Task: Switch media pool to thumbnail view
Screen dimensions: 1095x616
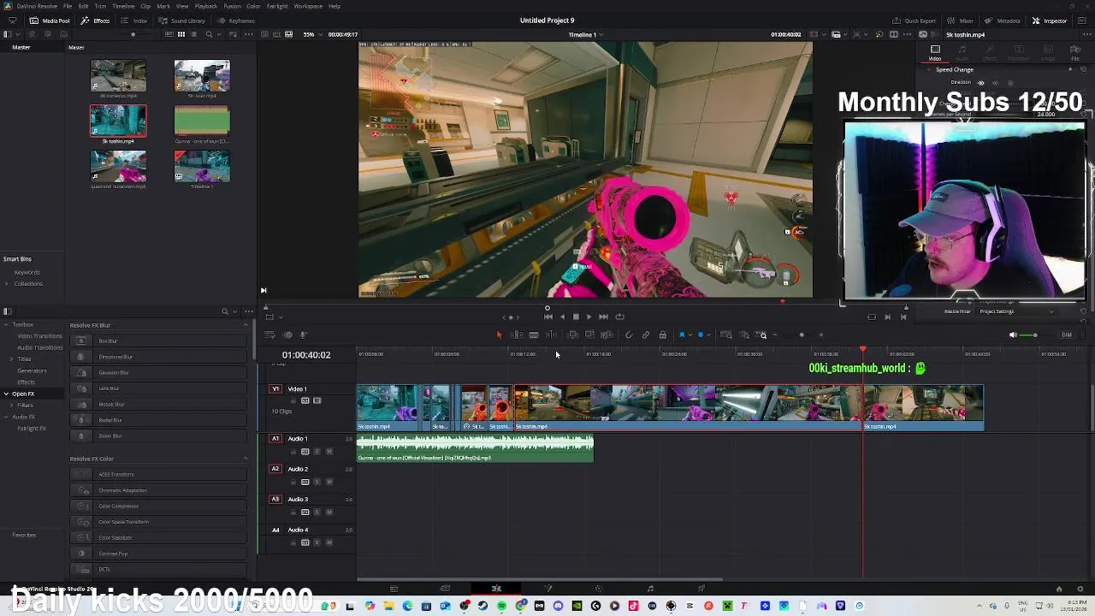Action: [x=181, y=34]
